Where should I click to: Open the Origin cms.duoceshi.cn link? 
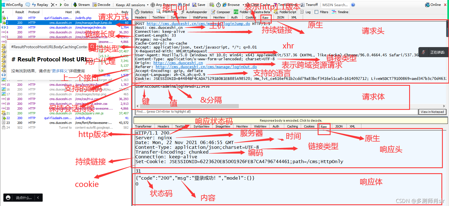click(178, 63)
